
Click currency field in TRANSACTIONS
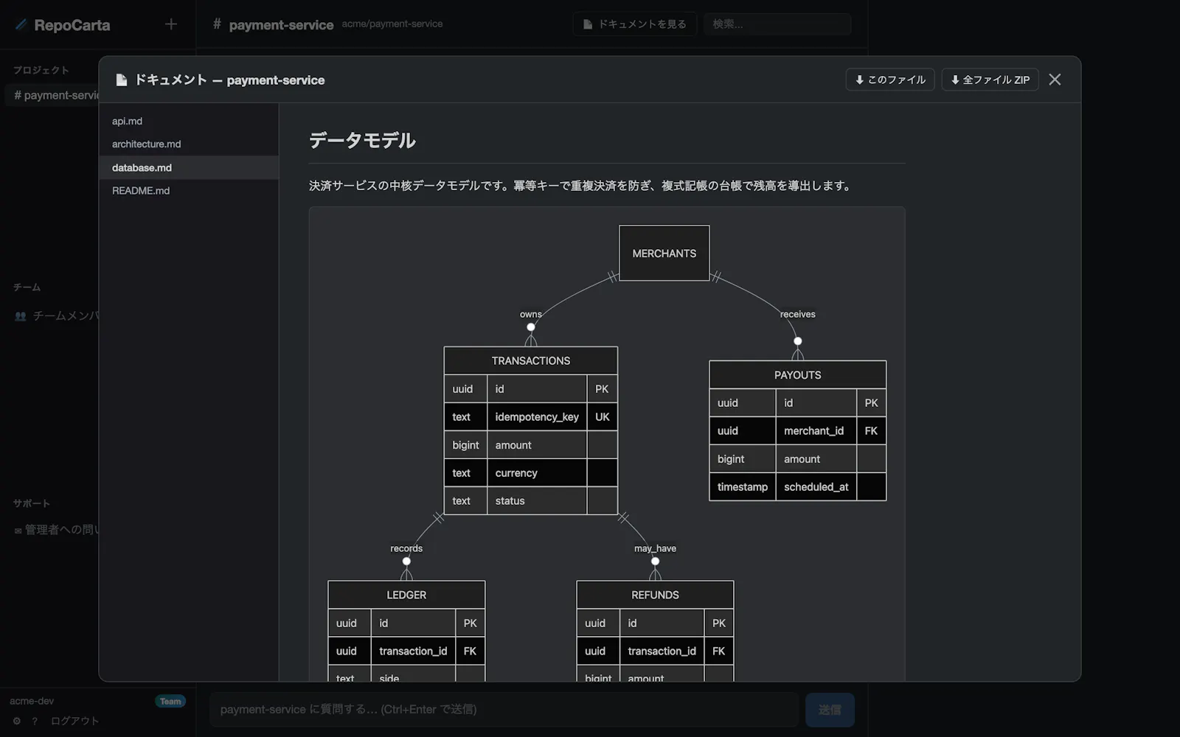coord(537,473)
